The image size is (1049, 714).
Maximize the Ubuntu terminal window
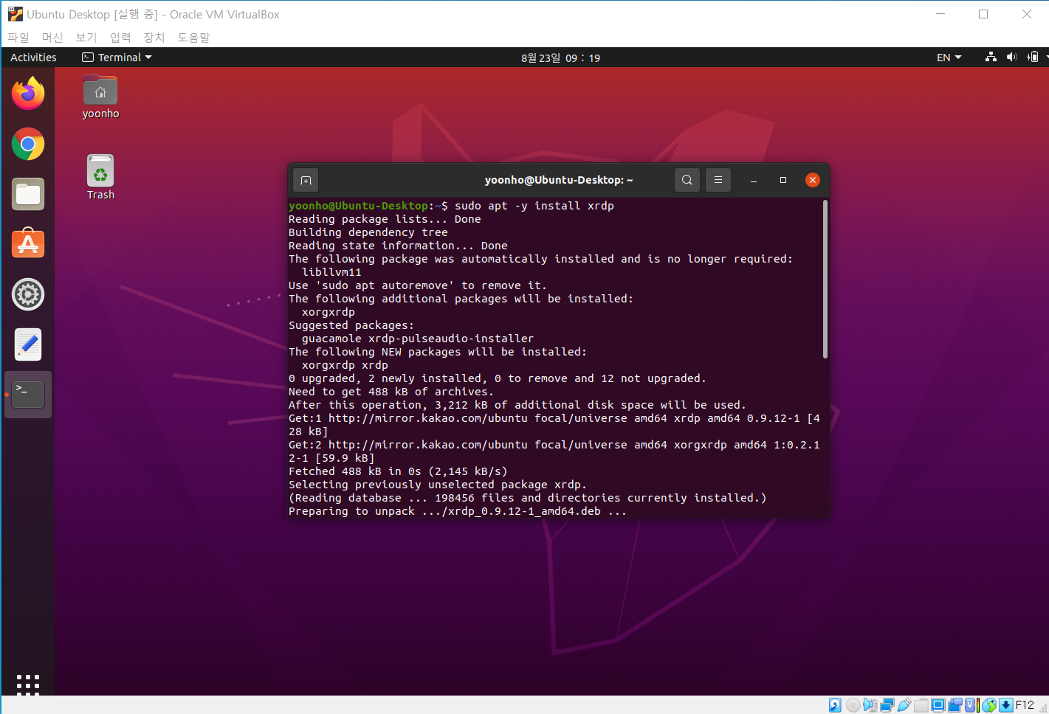(783, 180)
